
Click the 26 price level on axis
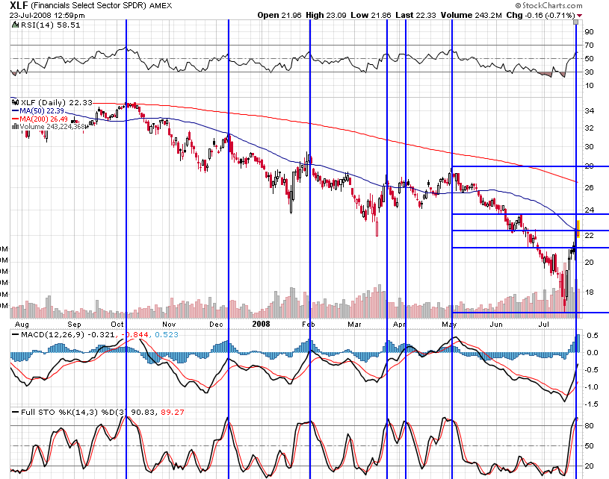click(x=589, y=188)
